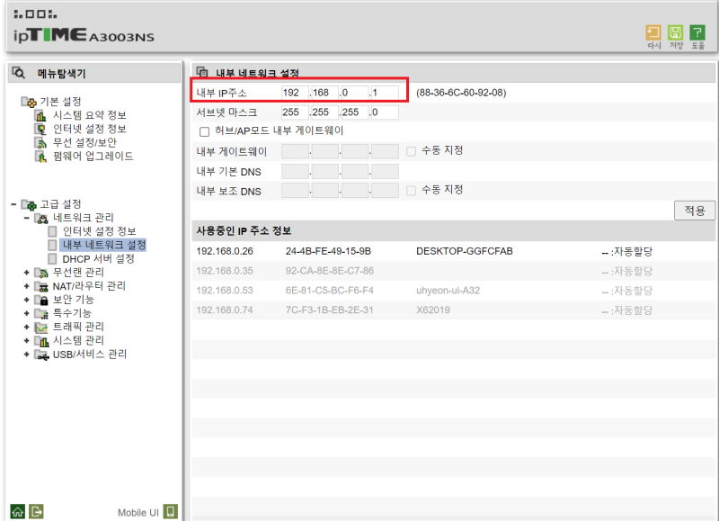Expand the NAT/라우터 관리 tree node
This screenshot has width=719, height=521.
click(x=27, y=285)
